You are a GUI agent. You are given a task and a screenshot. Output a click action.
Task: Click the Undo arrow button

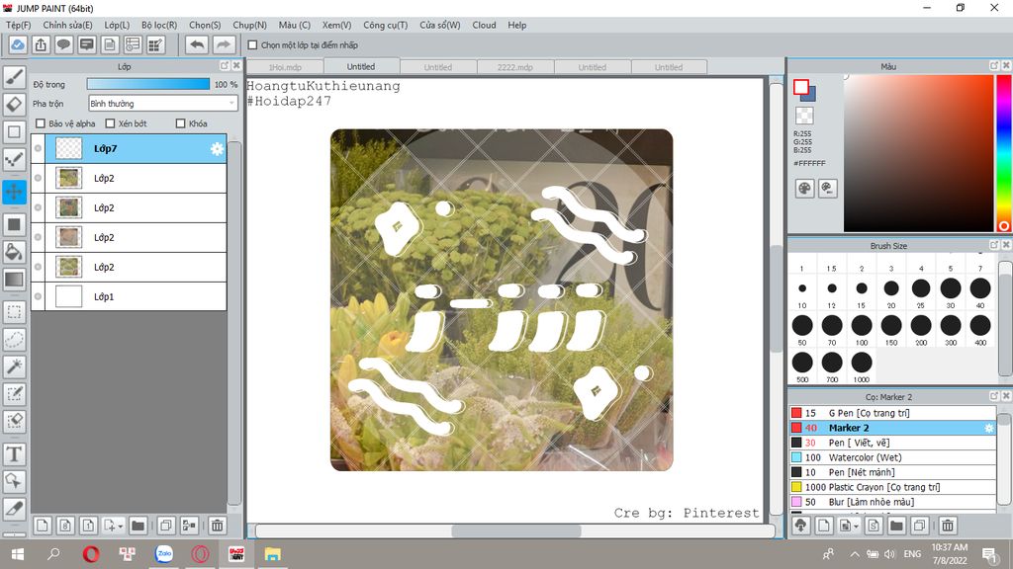point(197,45)
